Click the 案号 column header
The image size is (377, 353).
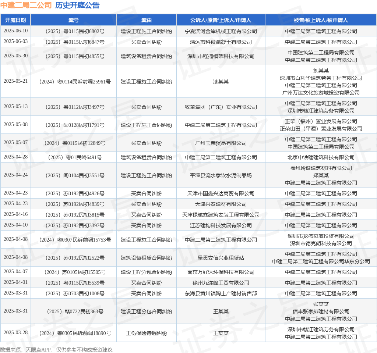74,20
